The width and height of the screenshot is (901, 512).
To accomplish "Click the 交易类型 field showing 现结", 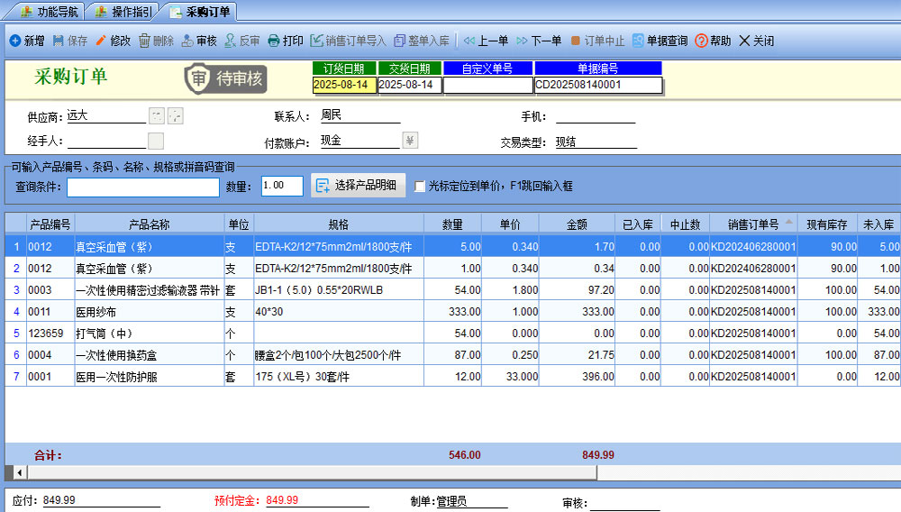I will coord(596,142).
